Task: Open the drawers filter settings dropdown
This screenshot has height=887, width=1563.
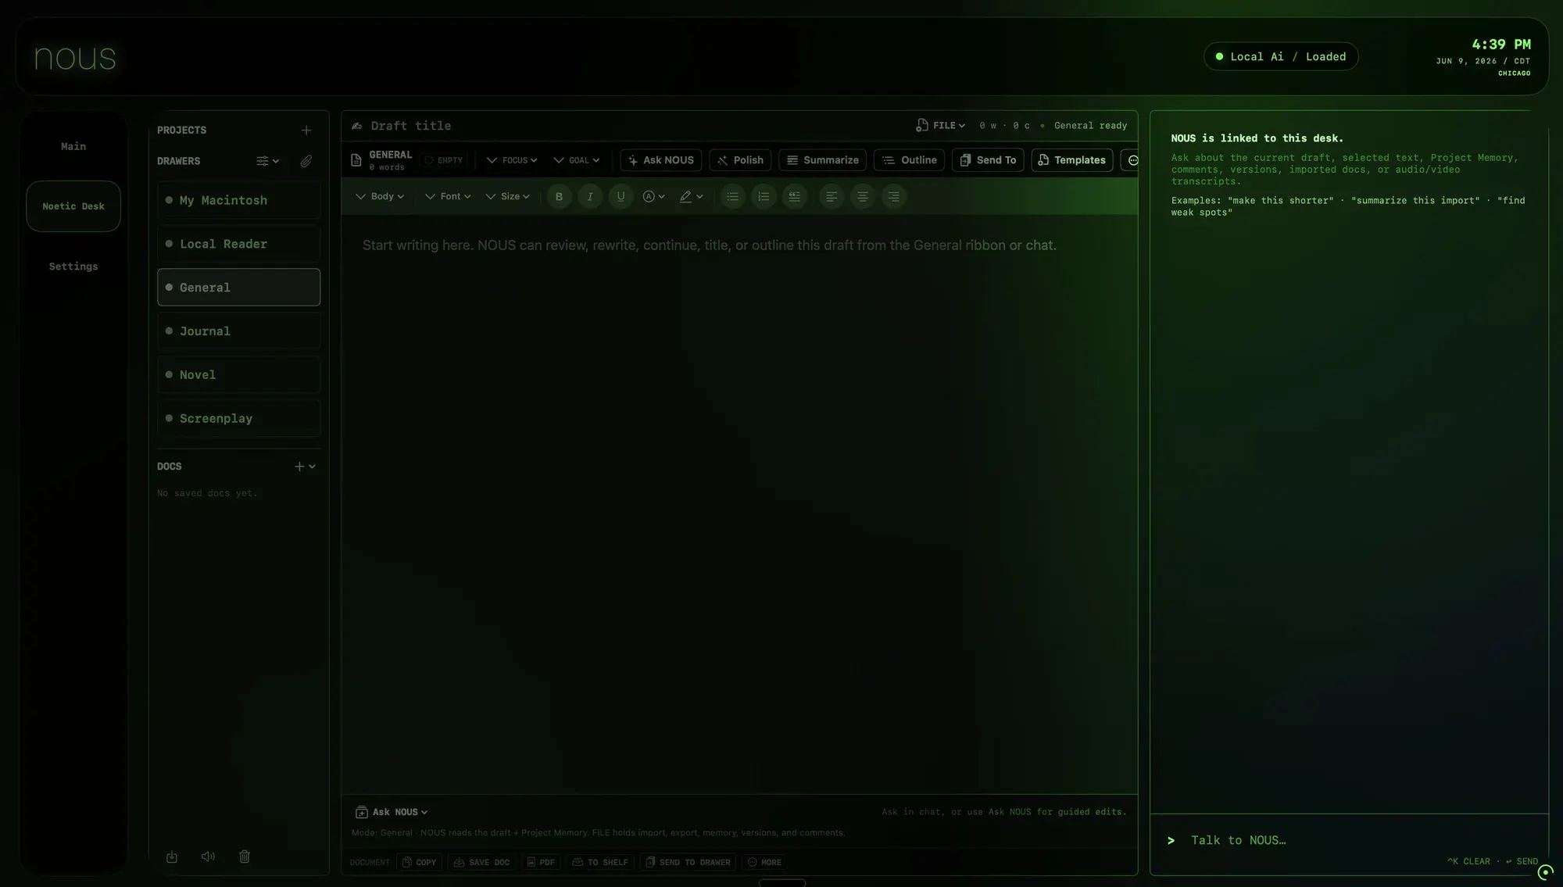Action: (267, 161)
